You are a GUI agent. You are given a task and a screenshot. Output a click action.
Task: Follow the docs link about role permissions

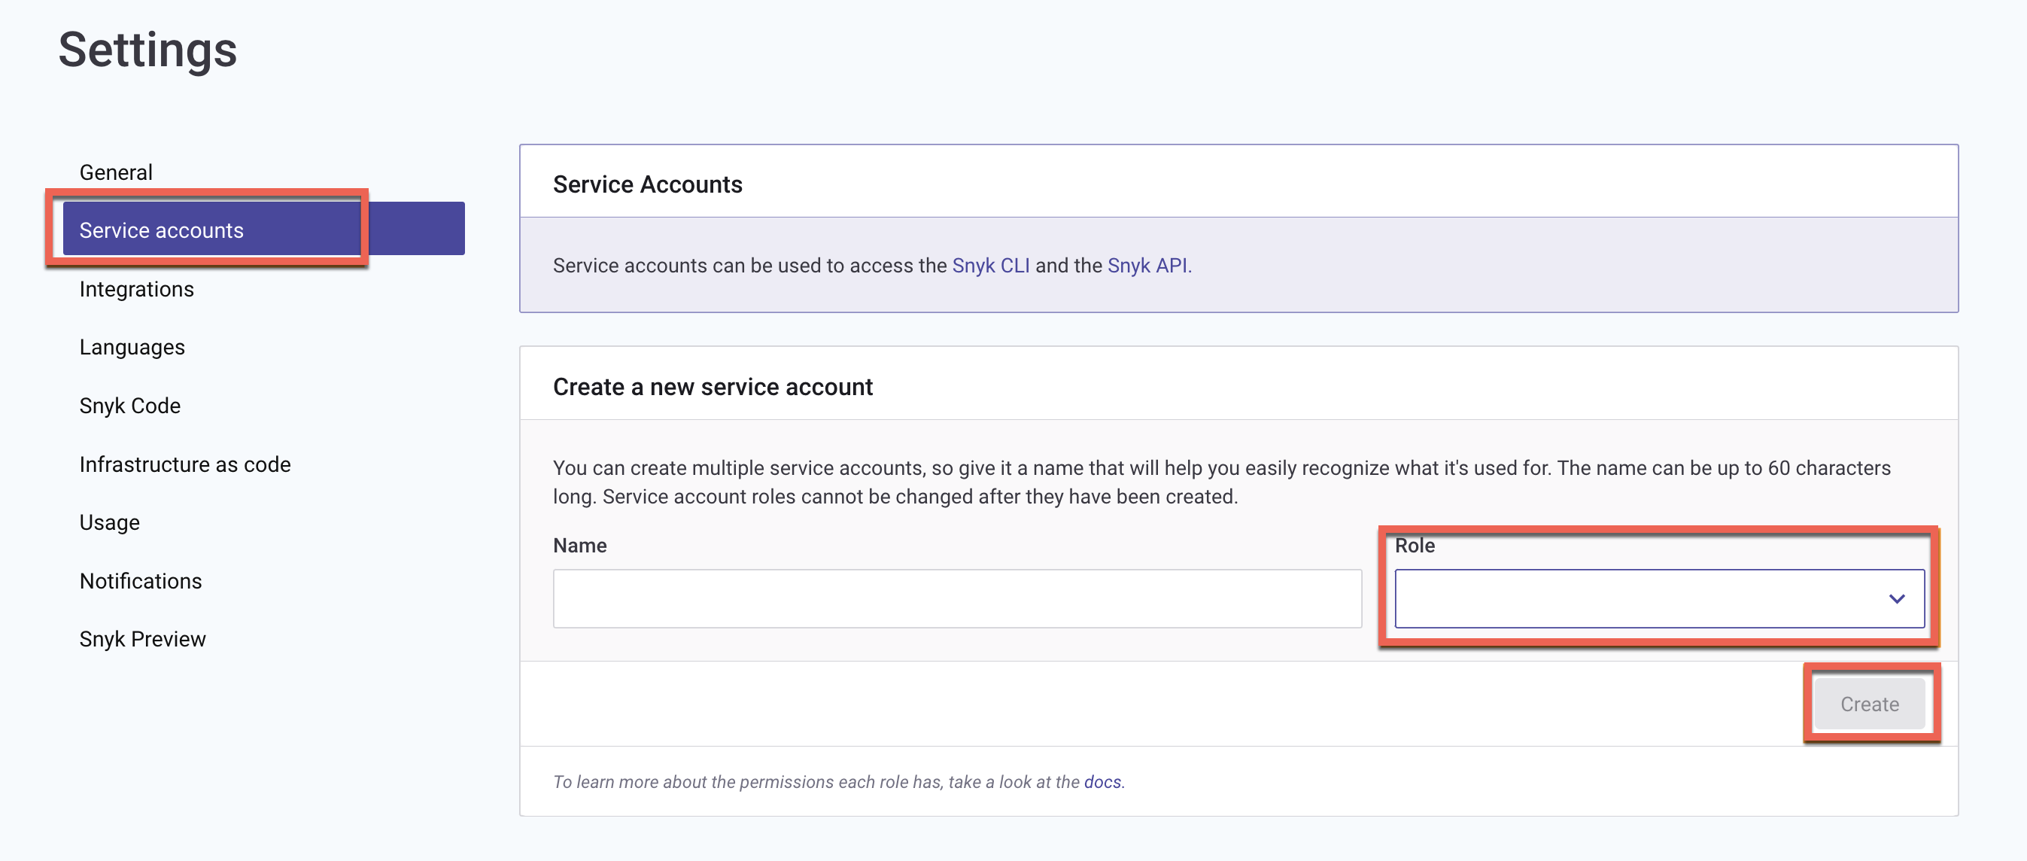1102,781
